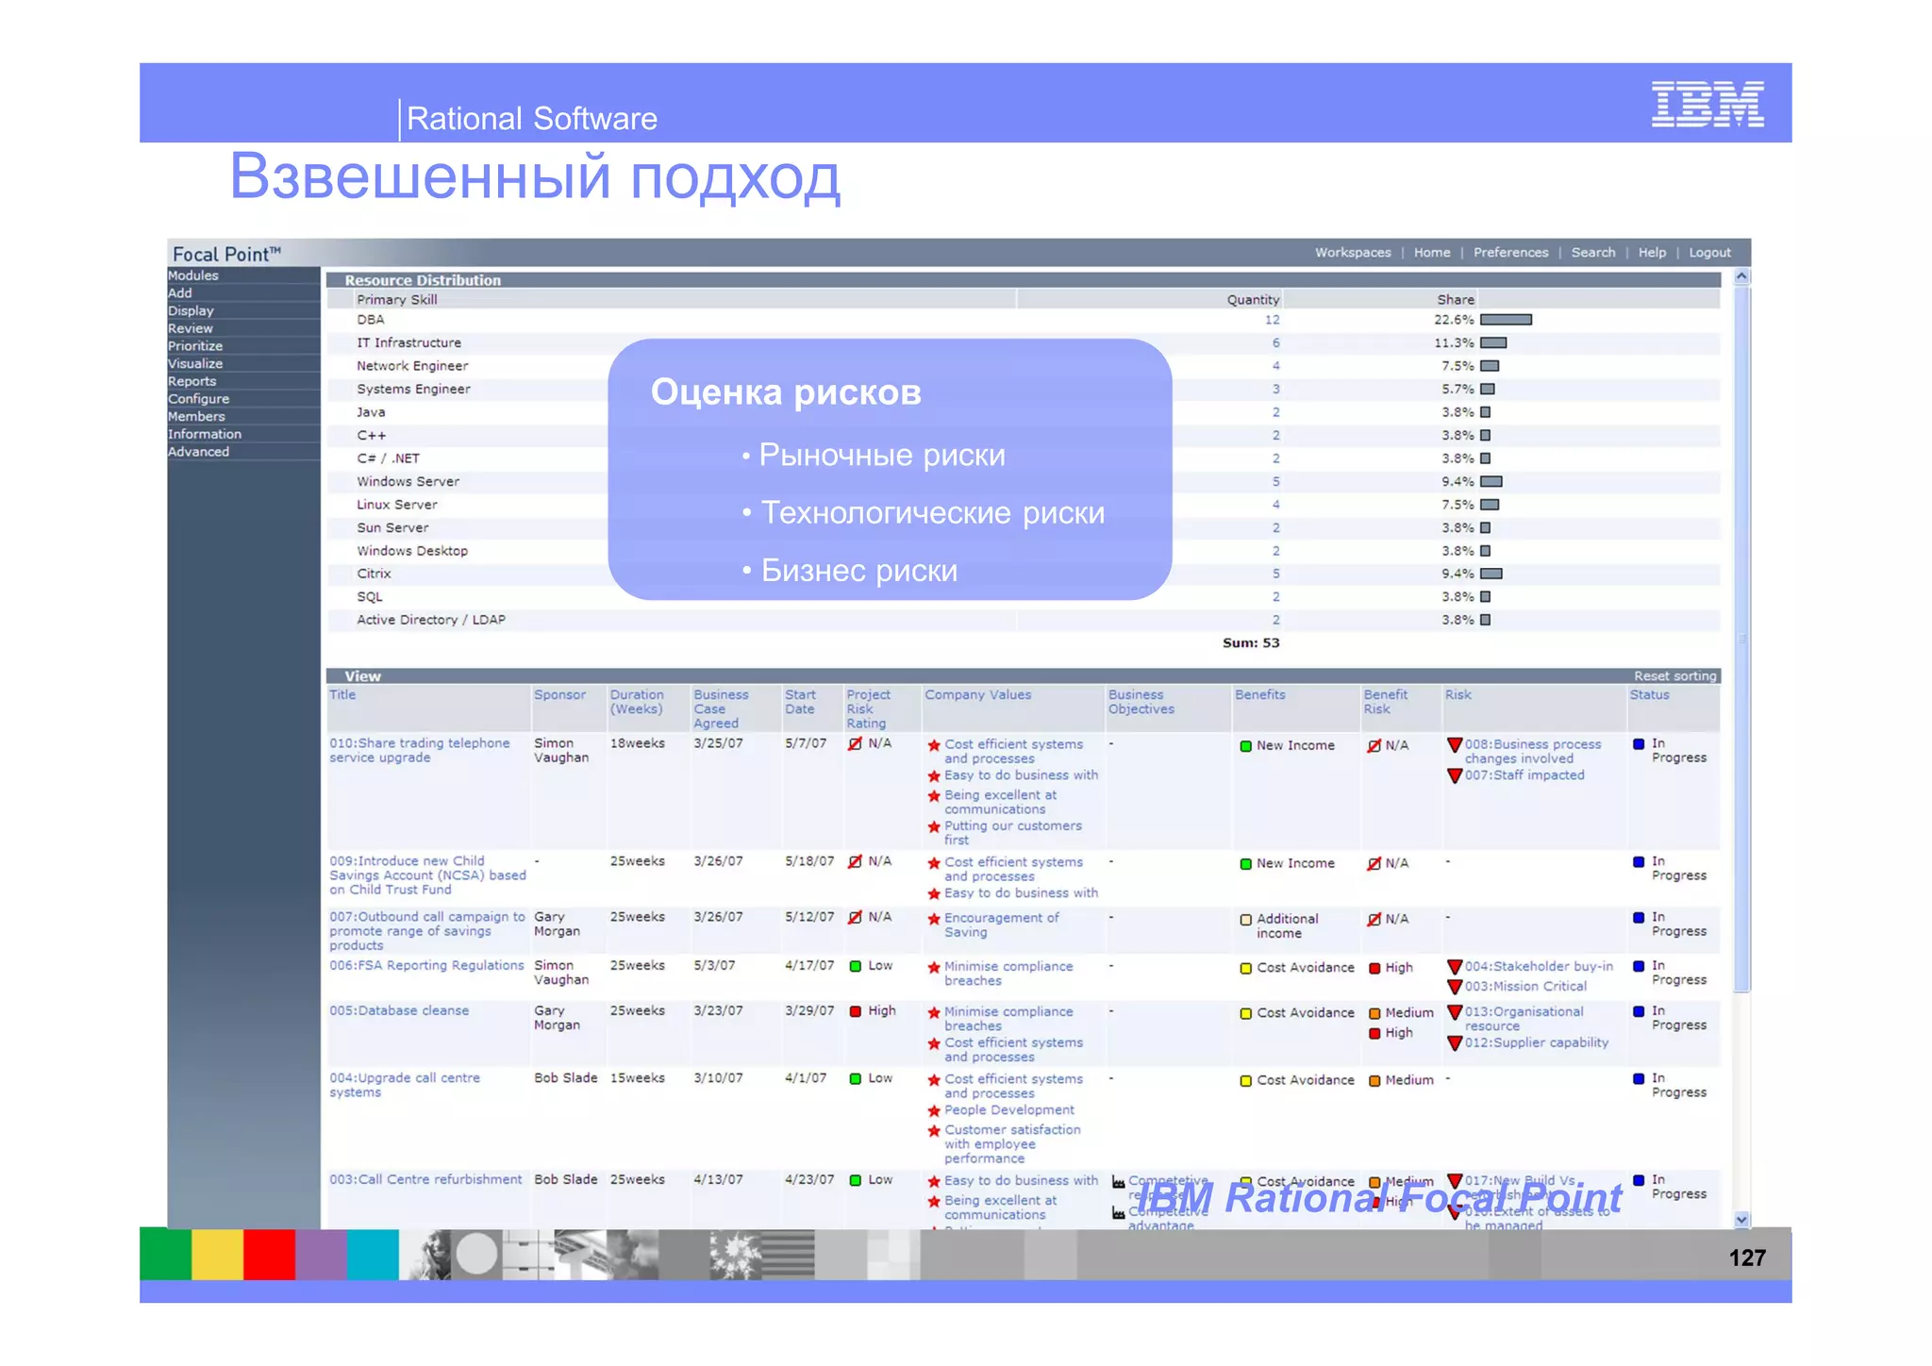Open project 005:Database cleanse
Viewport: 1932px width, 1366px height.
click(x=398, y=1011)
